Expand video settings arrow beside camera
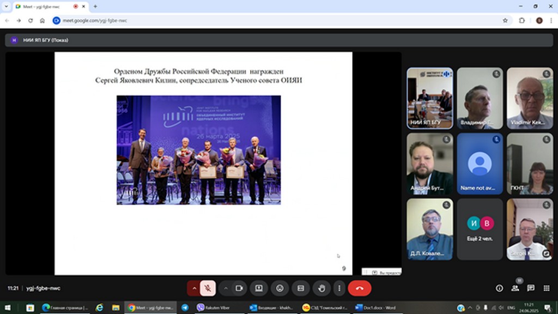558x314 pixels. pos(226,288)
